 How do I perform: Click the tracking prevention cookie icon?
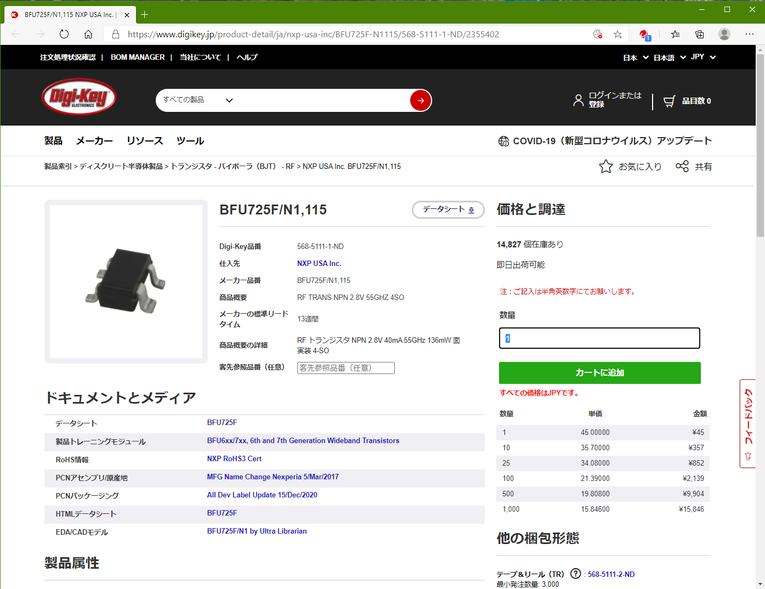tap(598, 34)
